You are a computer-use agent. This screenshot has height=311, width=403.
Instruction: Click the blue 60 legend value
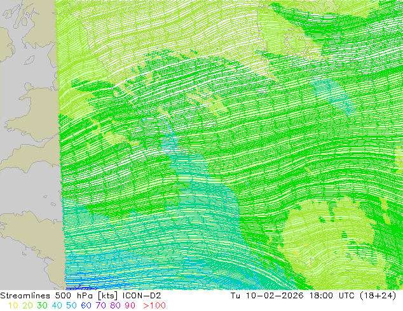[x=86, y=305]
